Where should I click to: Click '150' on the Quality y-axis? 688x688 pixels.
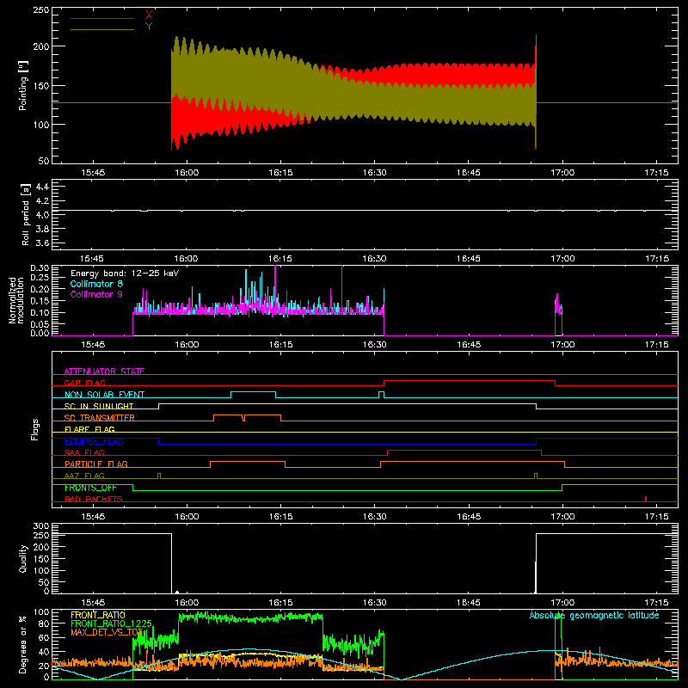[x=41, y=559]
